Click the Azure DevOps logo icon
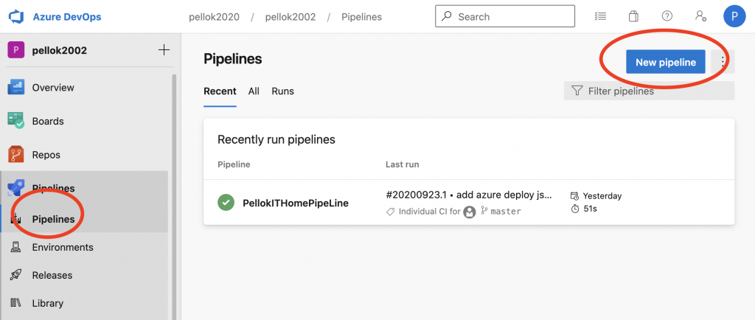This screenshot has width=755, height=320. click(18, 16)
